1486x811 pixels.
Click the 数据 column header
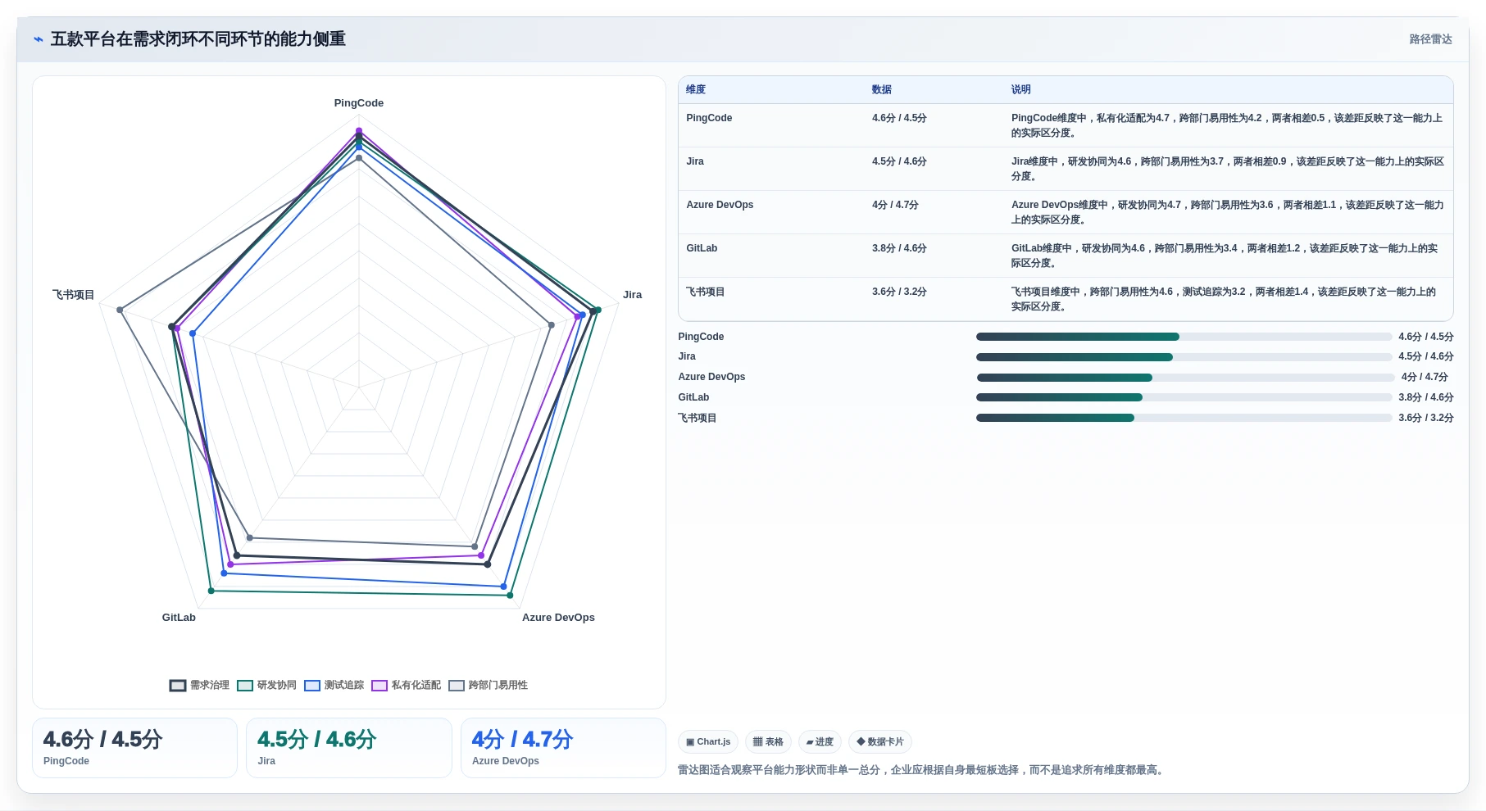click(x=882, y=90)
